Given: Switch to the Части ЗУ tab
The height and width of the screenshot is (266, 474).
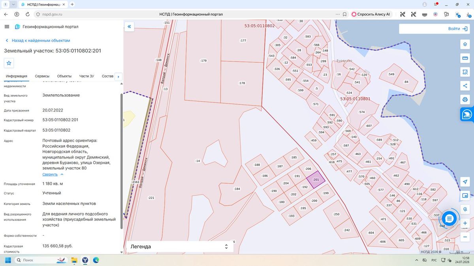Looking at the screenshot, I should point(87,76).
